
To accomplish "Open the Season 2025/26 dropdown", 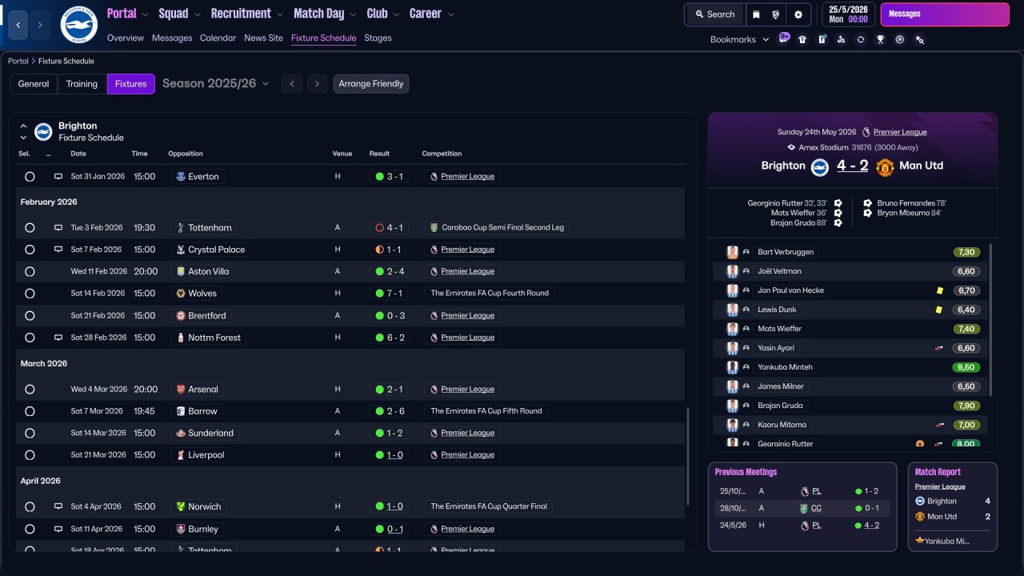I will [x=216, y=83].
